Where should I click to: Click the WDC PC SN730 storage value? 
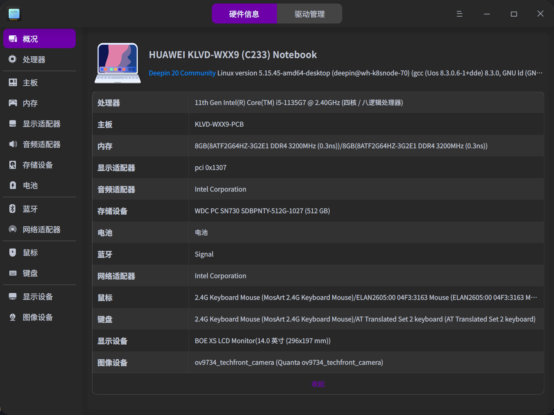tap(262, 211)
